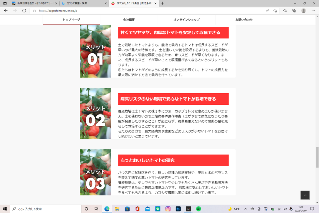319x213 pixels.
Task: Open the Windows Start menu
Action: tap(5, 209)
